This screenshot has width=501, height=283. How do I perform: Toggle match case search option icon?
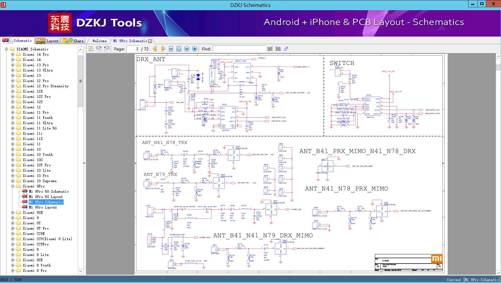pos(286,49)
